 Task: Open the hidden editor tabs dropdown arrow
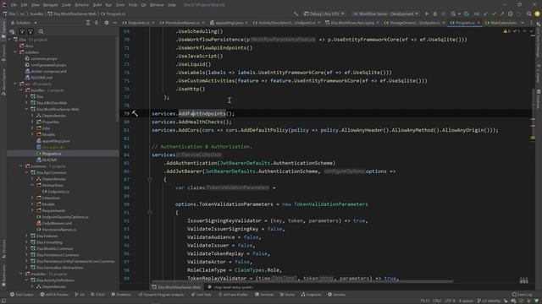point(523,23)
